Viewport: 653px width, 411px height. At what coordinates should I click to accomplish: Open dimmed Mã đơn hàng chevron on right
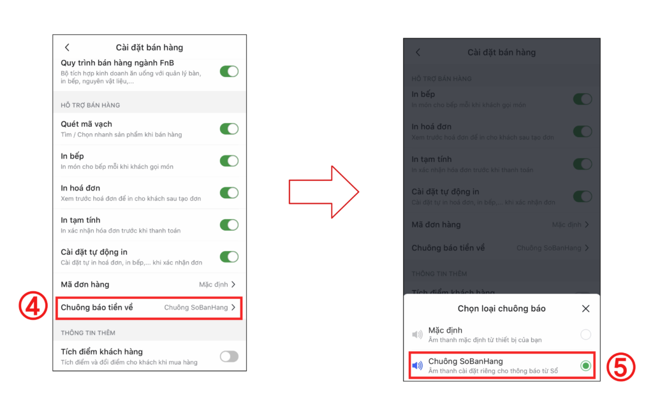tap(587, 225)
